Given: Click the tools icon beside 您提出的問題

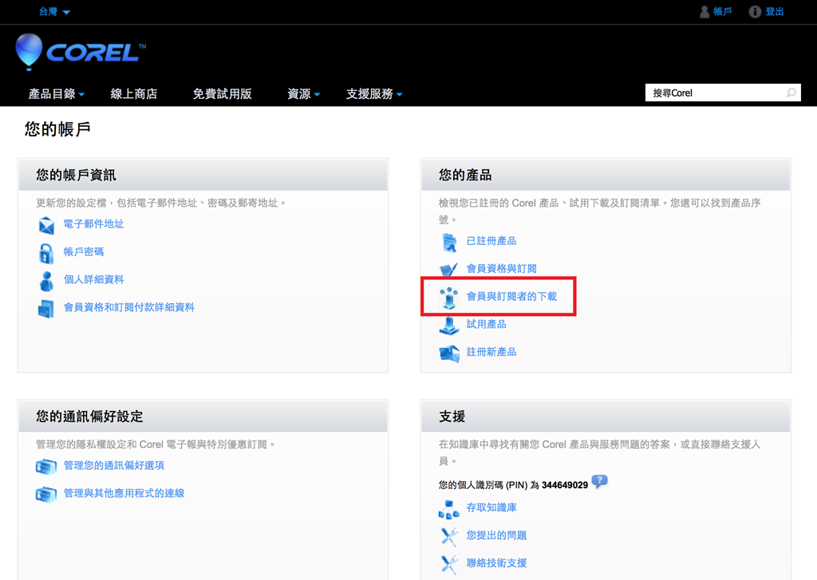Looking at the screenshot, I should (x=448, y=537).
